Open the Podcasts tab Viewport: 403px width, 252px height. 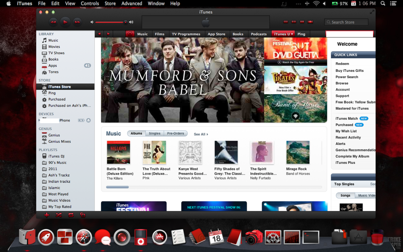(x=259, y=34)
